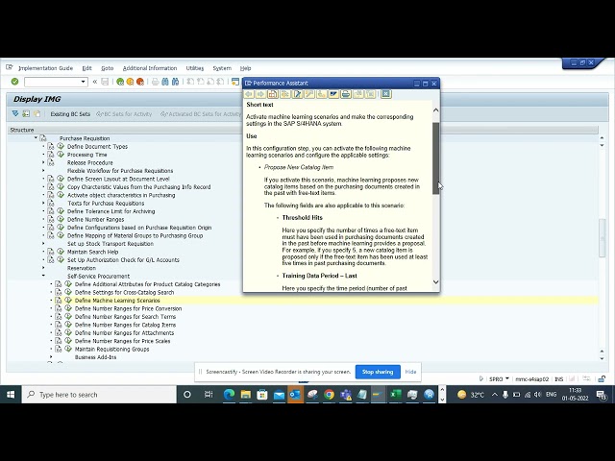This screenshot has height=461, width=615.
Task: Open Google Chrome from the taskbar
Action: pyautogui.click(x=329, y=395)
